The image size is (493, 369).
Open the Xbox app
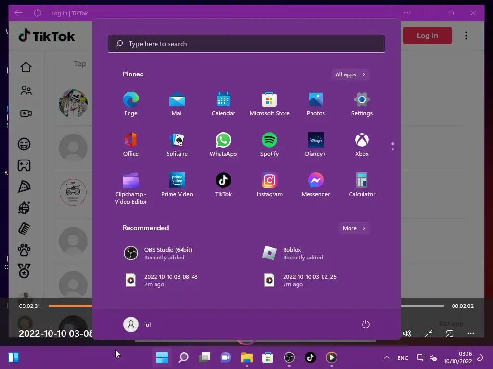pyautogui.click(x=362, y=145)
